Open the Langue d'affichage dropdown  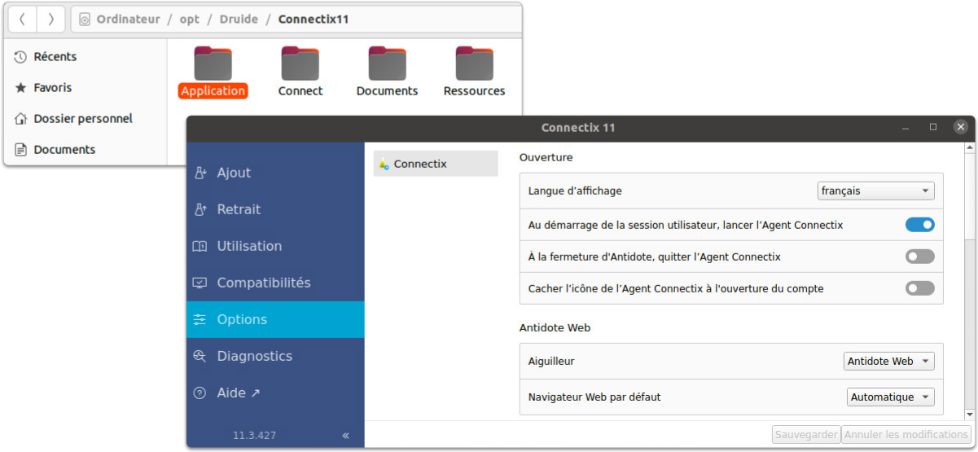tap(875, 191)
